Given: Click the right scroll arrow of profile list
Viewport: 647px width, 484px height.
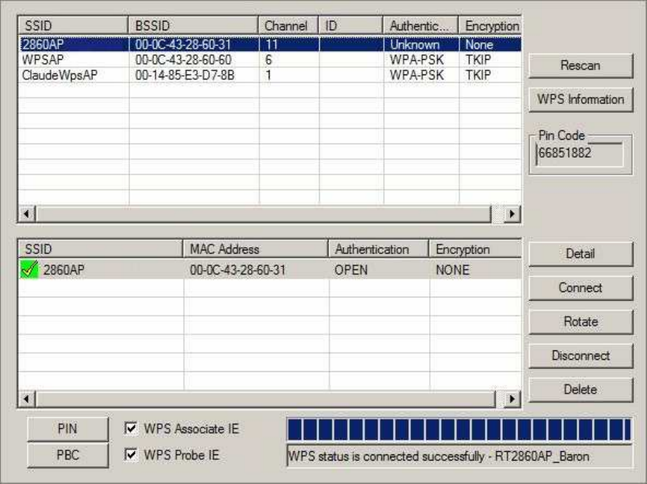Looking at the screenshot, I should (512, 399).
